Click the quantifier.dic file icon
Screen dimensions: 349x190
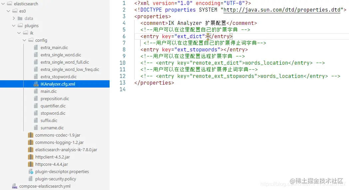(36, 106)
